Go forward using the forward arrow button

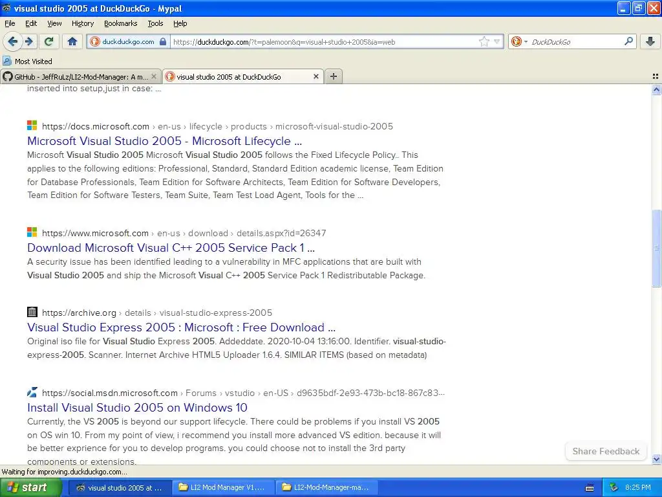tap(28, 41)
